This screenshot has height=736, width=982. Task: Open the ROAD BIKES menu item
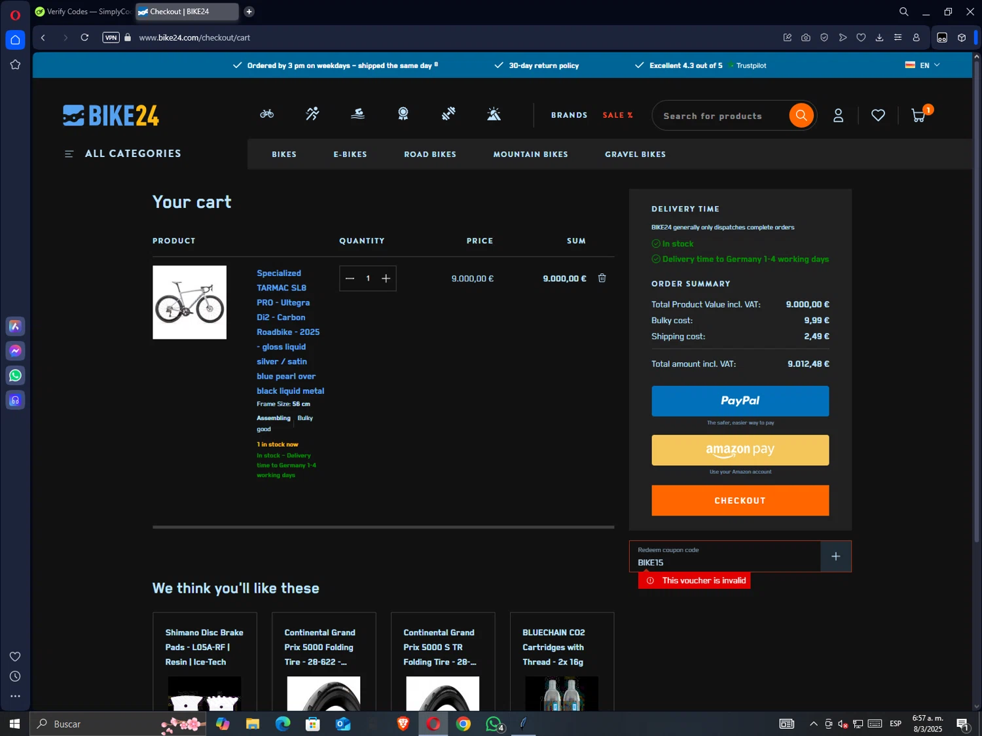pos(430,154)
